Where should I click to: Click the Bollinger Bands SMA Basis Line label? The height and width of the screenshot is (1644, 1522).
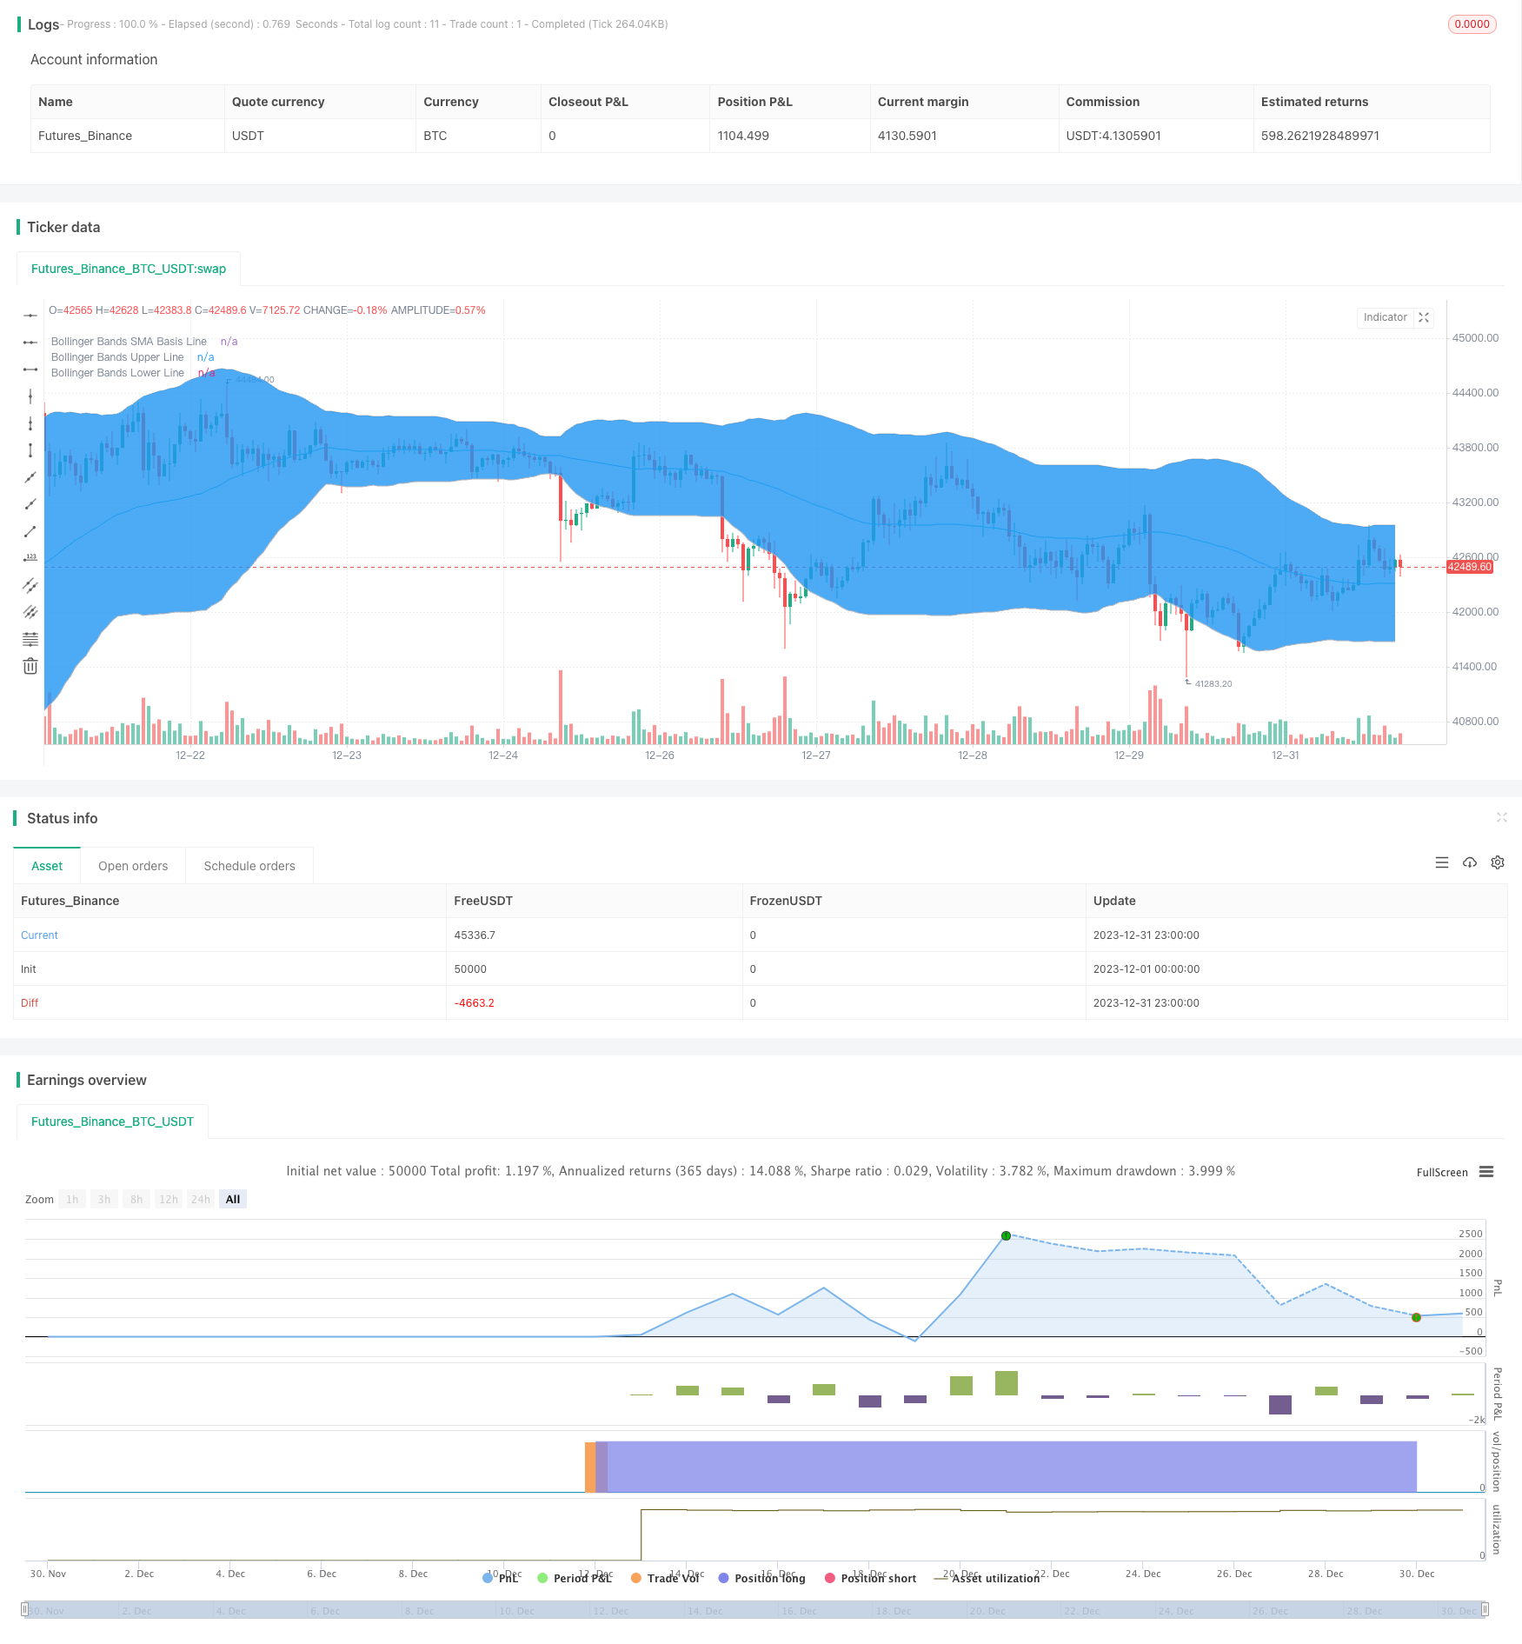click(129, 342)
